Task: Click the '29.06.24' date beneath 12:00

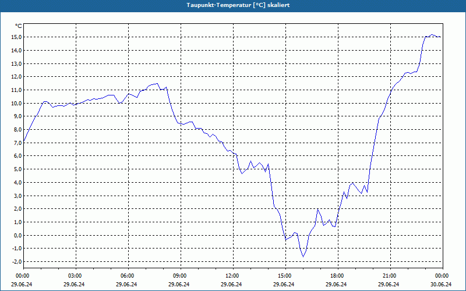Action: [x=231, y=284]
